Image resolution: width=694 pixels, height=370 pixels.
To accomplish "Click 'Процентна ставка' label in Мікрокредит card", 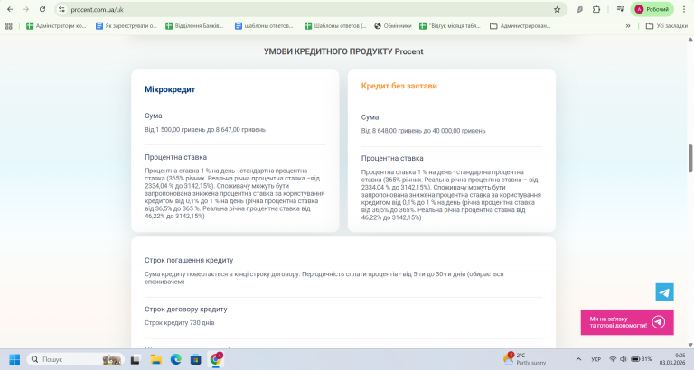I will [x=175, y=157].
